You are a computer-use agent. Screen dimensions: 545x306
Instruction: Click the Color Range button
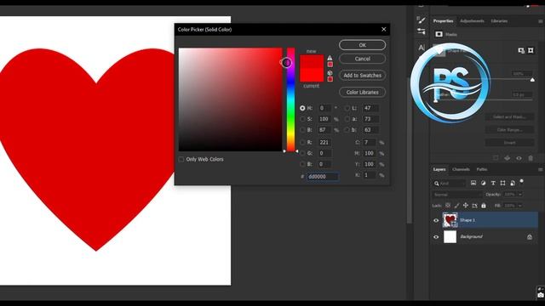[509, 130]
